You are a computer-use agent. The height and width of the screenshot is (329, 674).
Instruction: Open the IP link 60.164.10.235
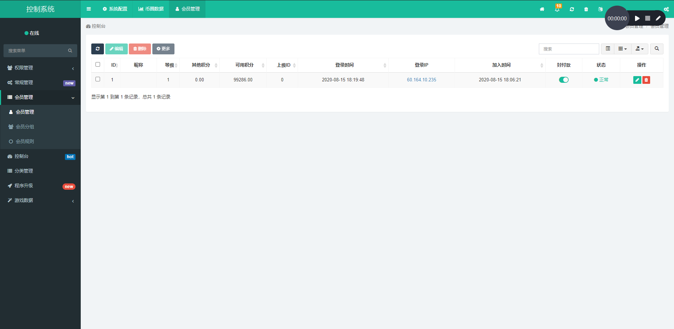coord(422,80)
